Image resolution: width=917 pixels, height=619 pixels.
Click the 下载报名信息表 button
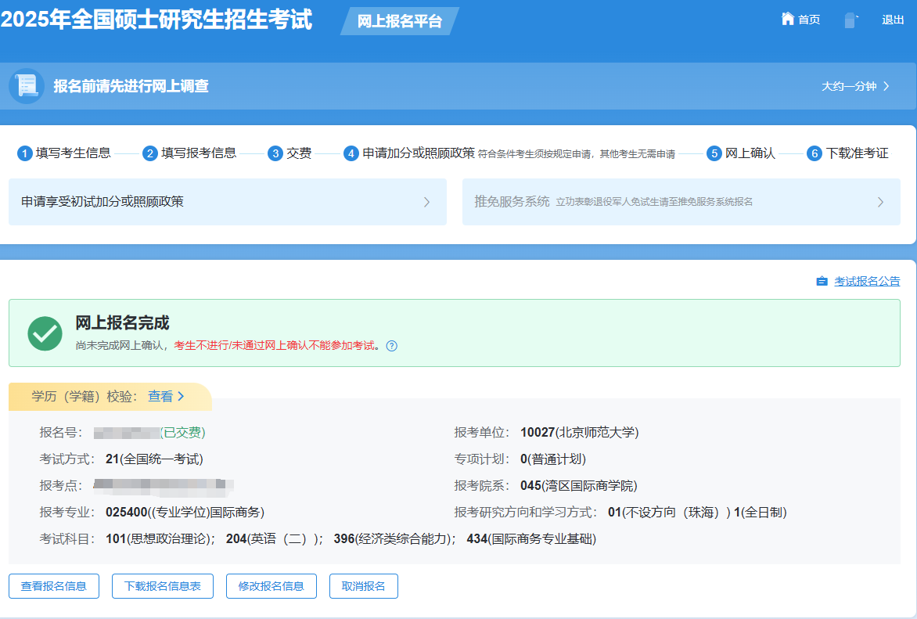(x=162, y=585)
